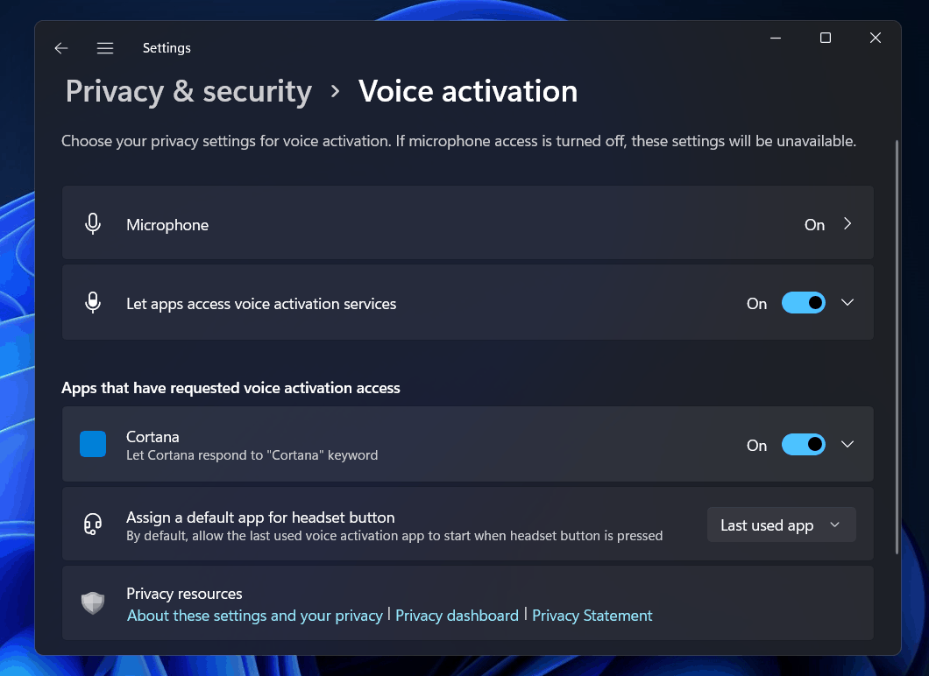Open the Privacy Statement link

(x=592, y=616)
